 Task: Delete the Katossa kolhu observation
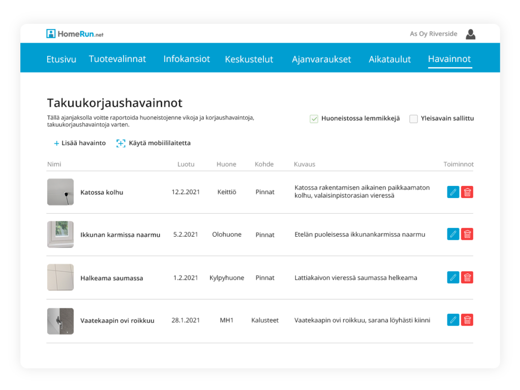coord(467,192)
